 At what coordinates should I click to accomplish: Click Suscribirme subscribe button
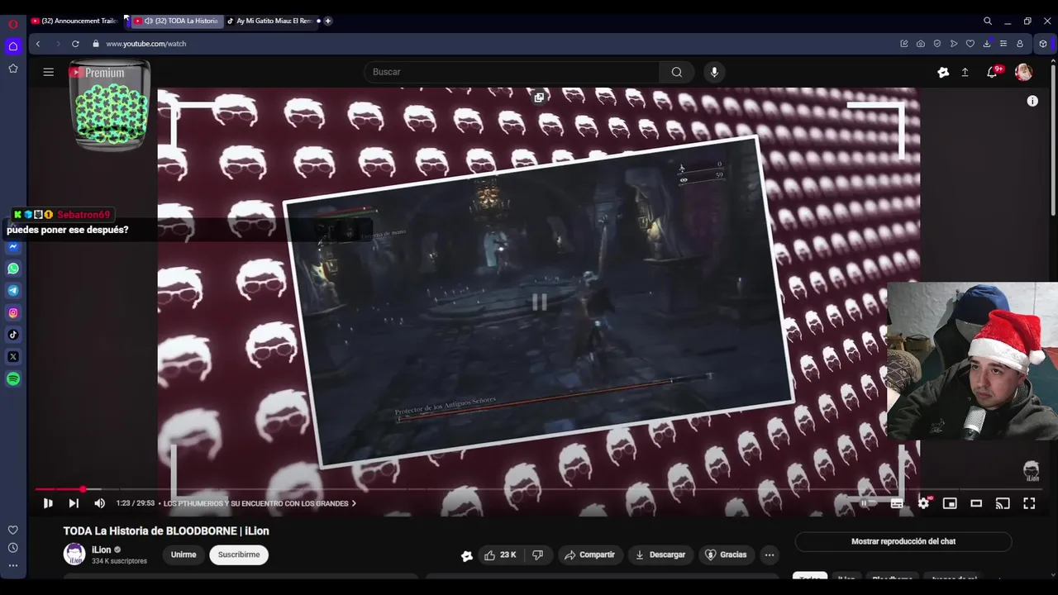pos(239,555)
